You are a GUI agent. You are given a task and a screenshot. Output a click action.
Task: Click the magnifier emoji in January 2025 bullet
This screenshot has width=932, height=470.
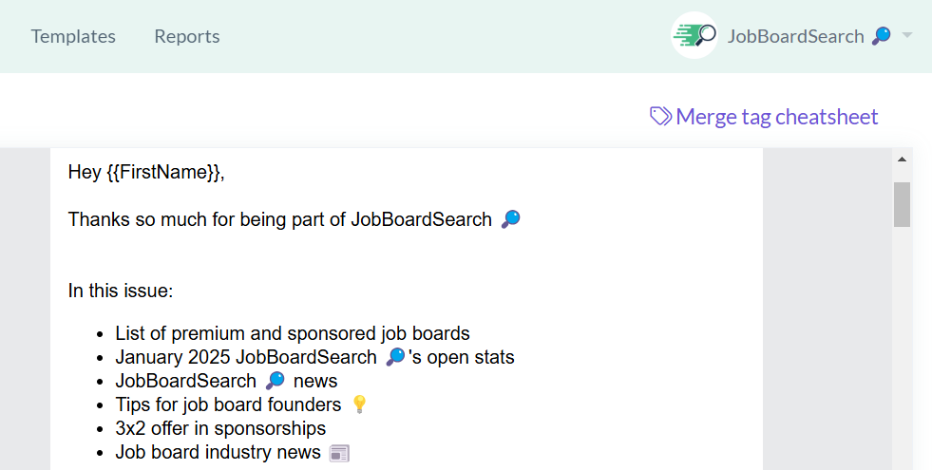(395, 358)
